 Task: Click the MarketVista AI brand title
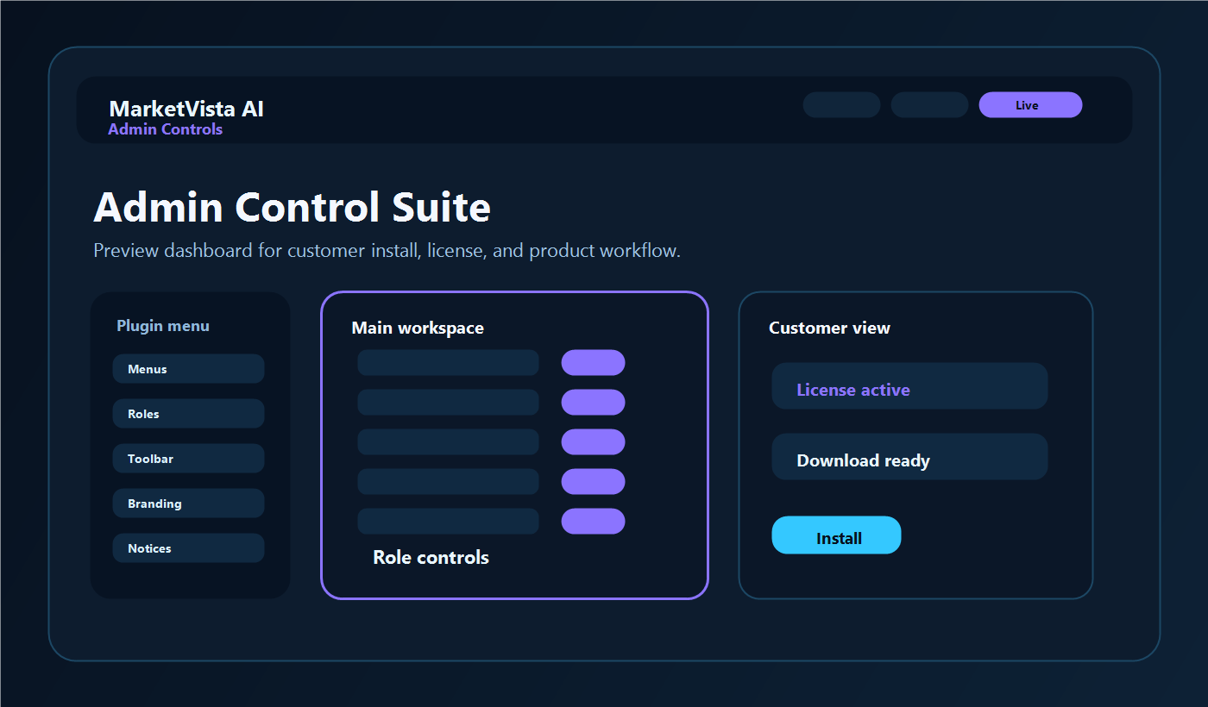coord(186,109)
